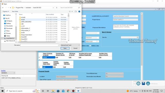Open the ACAOE folder icon
165x93 pixels.
[x=20, y=17]
